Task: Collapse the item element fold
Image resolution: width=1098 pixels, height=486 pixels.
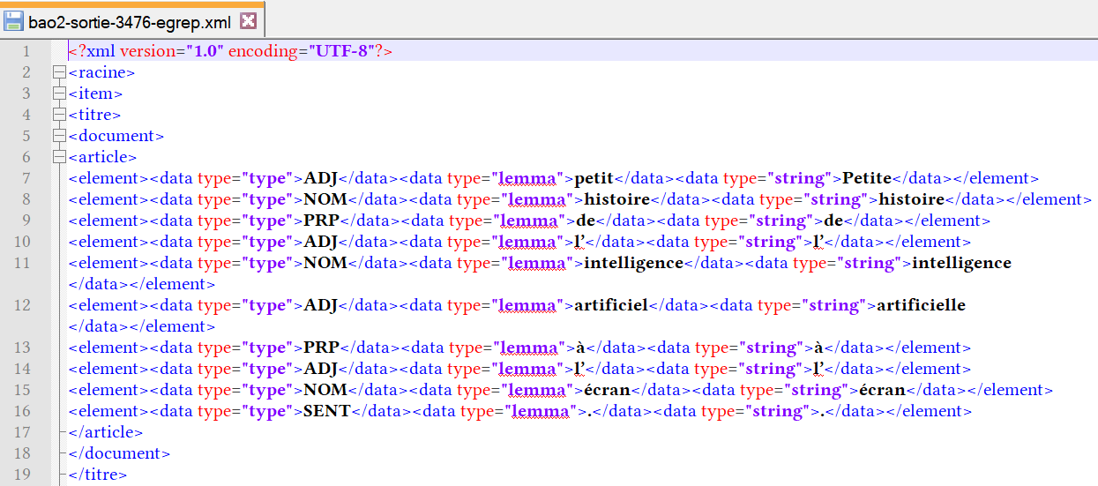Action: (x=59, y=93)
